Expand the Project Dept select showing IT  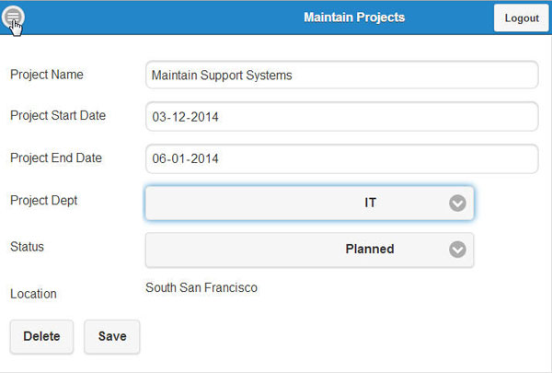coord(309,204)
